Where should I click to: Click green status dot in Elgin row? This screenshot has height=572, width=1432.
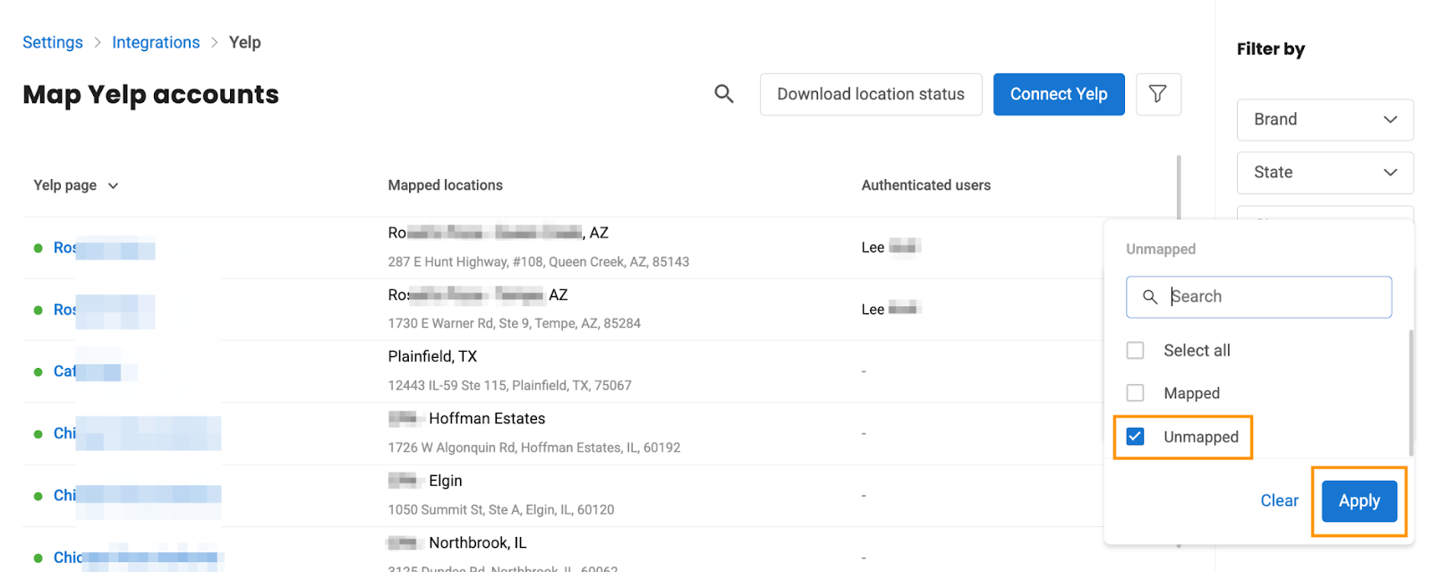[x=38, y=496]
